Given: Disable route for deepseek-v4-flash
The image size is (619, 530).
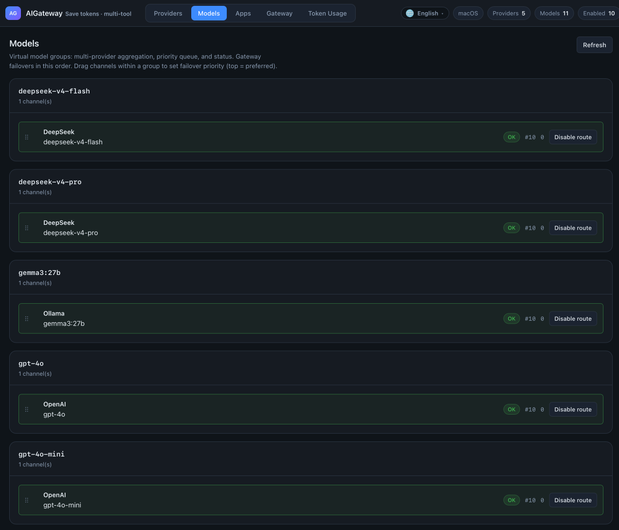Looking at the screenshot, I should pos(573,137).
